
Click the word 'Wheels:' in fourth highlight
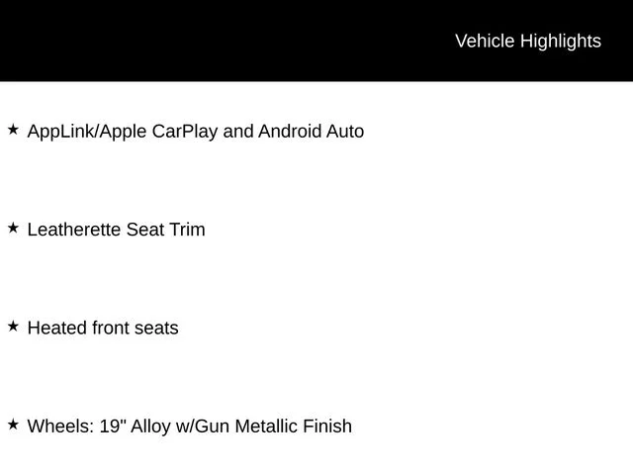coord(60,427)
